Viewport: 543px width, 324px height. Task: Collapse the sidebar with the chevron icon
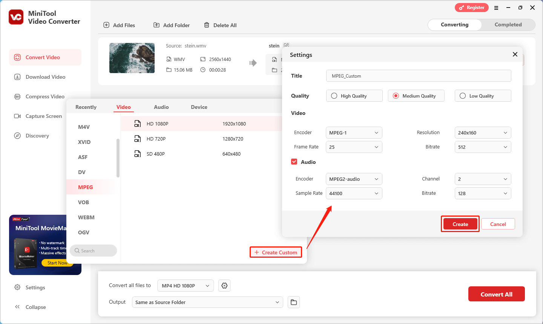click(x=17, y=307)
